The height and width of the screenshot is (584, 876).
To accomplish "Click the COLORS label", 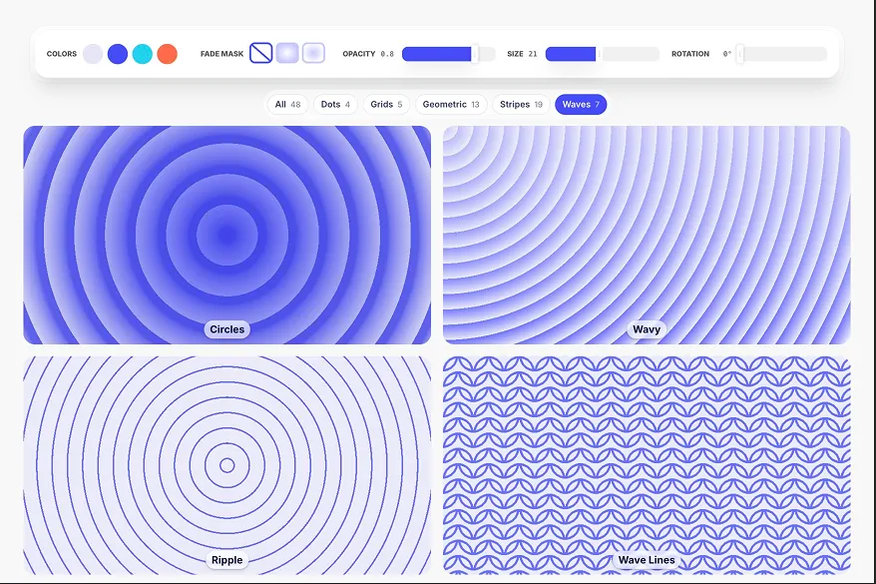I will coord(62,54).
